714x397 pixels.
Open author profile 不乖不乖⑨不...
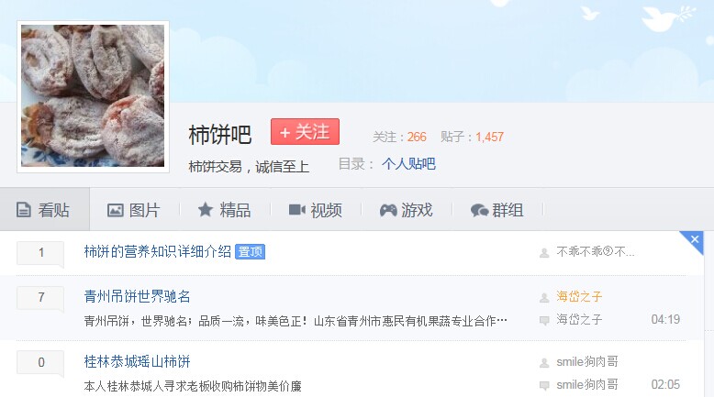[x=595, y=251]
